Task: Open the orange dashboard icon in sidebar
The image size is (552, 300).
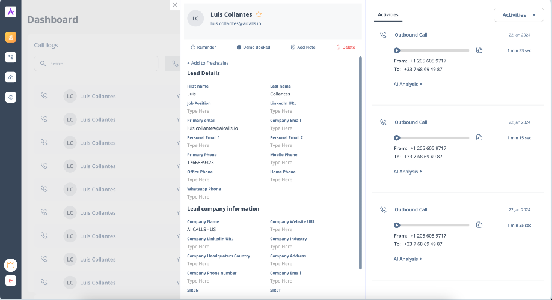Action: click(x=11, y=37)
